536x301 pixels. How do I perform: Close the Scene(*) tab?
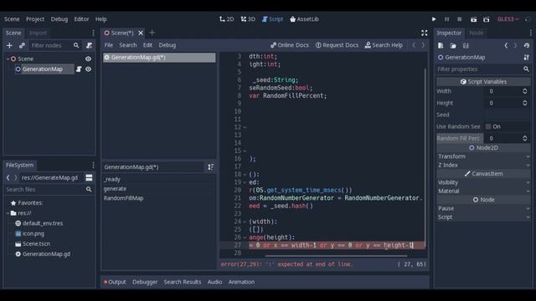coord(141,33)
